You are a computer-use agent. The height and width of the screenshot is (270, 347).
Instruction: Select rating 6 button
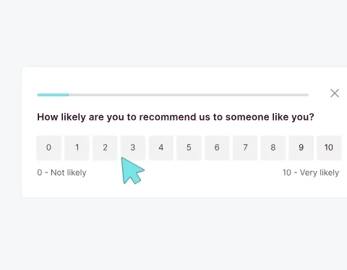[217, 148]
